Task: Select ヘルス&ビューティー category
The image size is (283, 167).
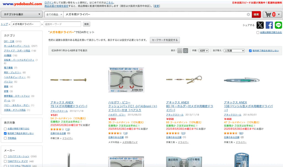Action: point(15,77)
